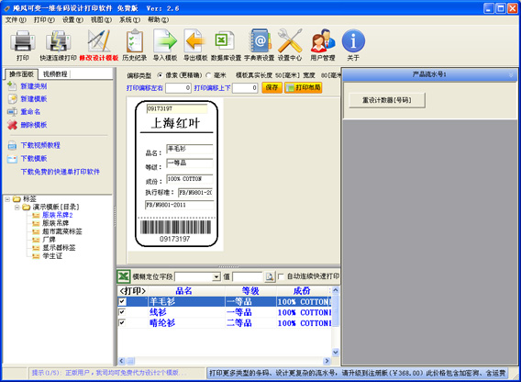
Task: Click table vertical scrollbar down arrow
Action: pos(336,352)
